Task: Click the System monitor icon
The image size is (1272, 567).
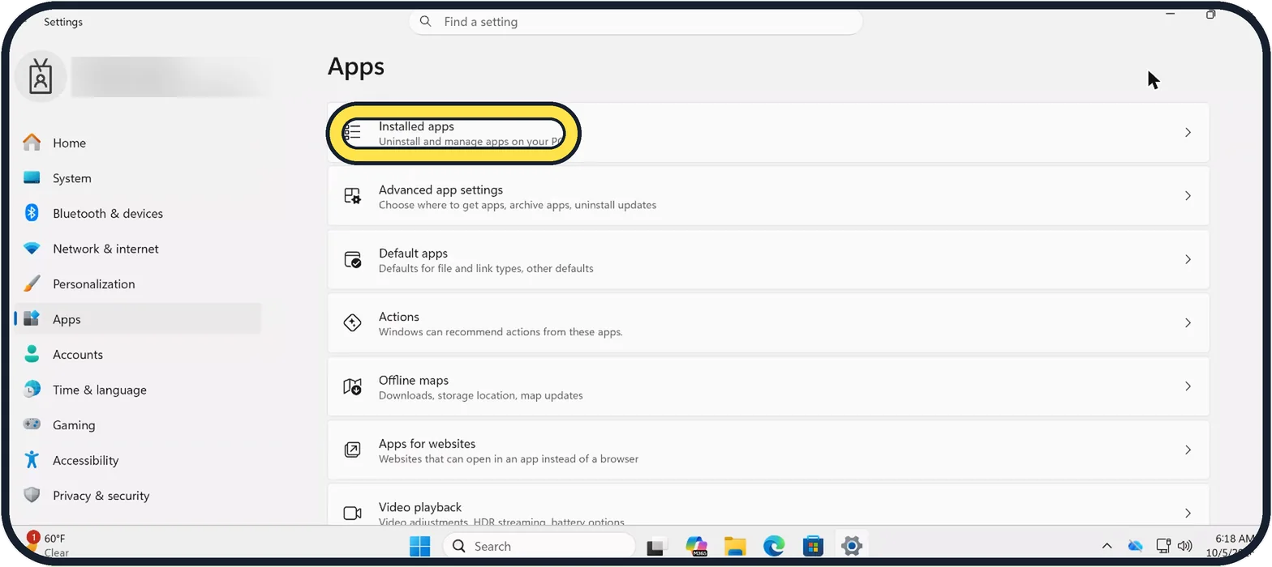Action: tap(32, 177)
